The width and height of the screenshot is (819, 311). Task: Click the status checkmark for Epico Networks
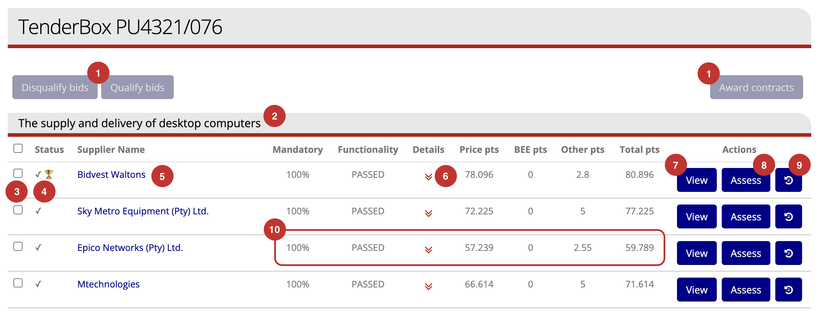[x=38, y=248]
